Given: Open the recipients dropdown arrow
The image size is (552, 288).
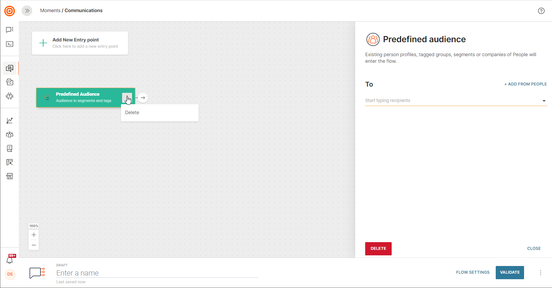Looking at the screenshot, I should click(x=544, y=101).
